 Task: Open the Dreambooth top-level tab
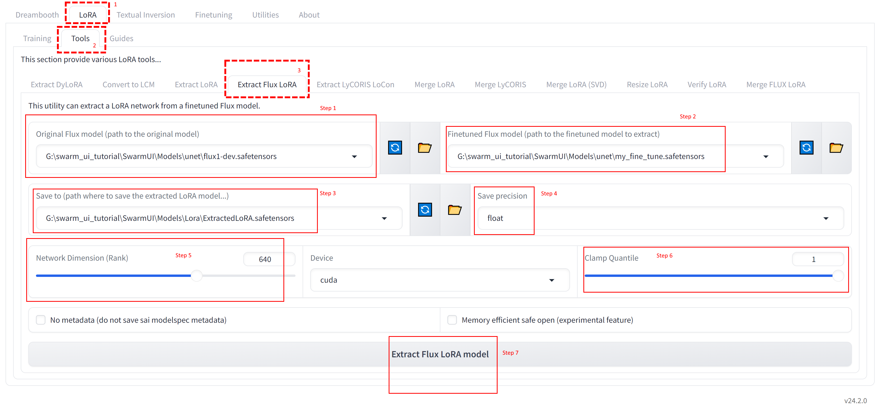point(37,15)
